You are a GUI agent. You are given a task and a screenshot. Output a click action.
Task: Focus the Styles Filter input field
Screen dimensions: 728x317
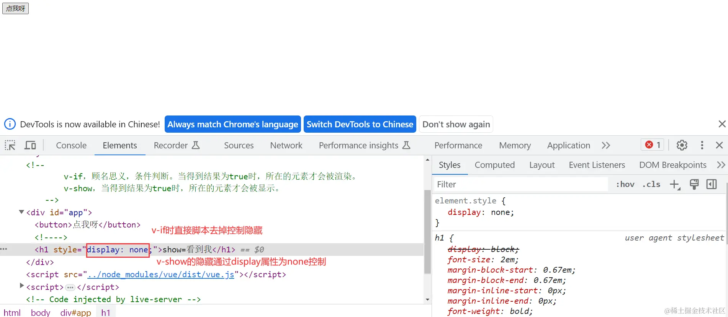tap(521, 184)
